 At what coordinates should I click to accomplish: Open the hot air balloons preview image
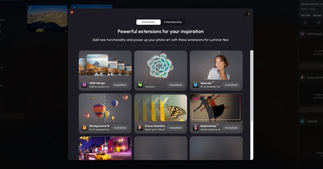[105, 108]
